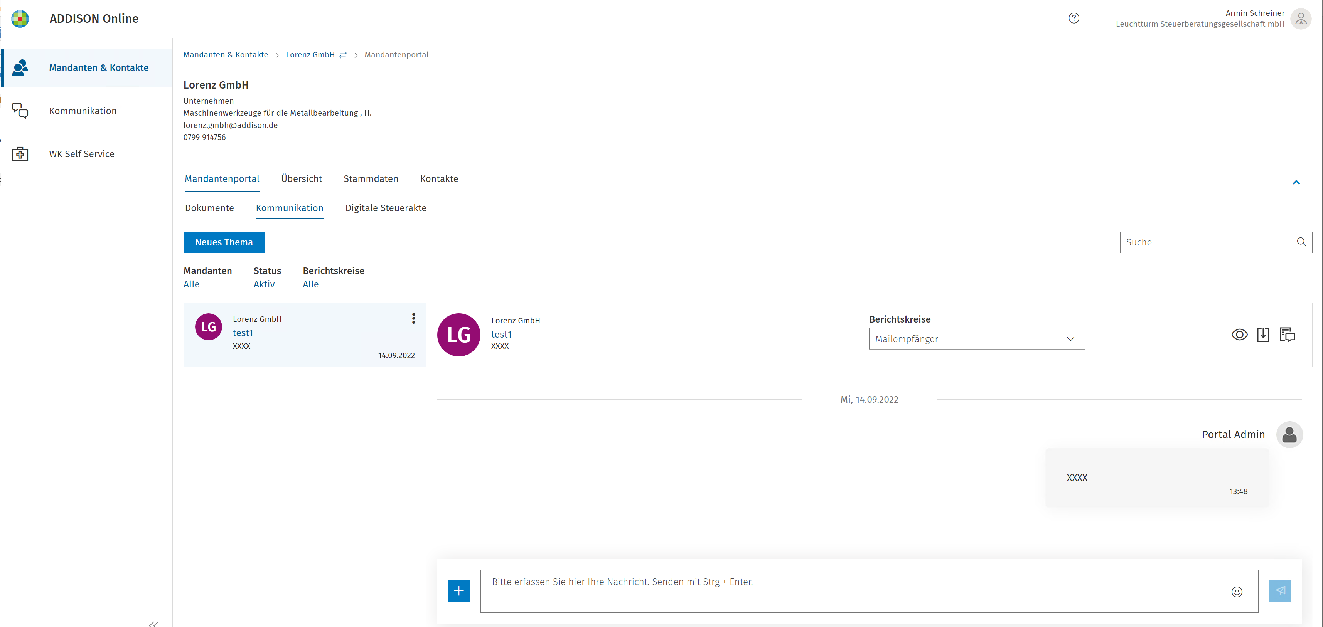
Task: Open Mandanten & Kontakte breadcrumb link
Action: tap(226, 55)
